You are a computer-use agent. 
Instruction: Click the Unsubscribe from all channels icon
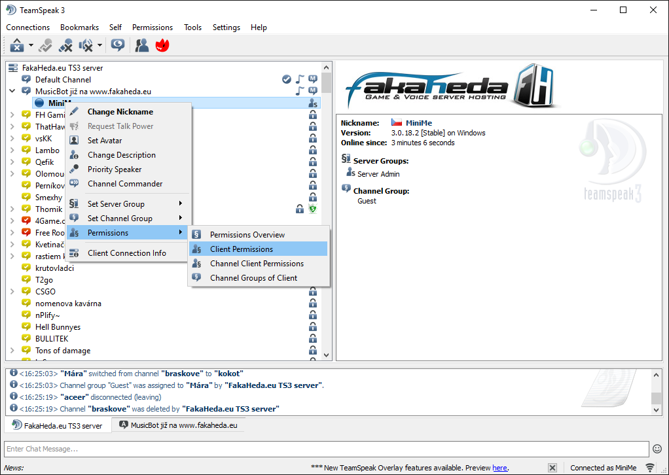(65, 45)
